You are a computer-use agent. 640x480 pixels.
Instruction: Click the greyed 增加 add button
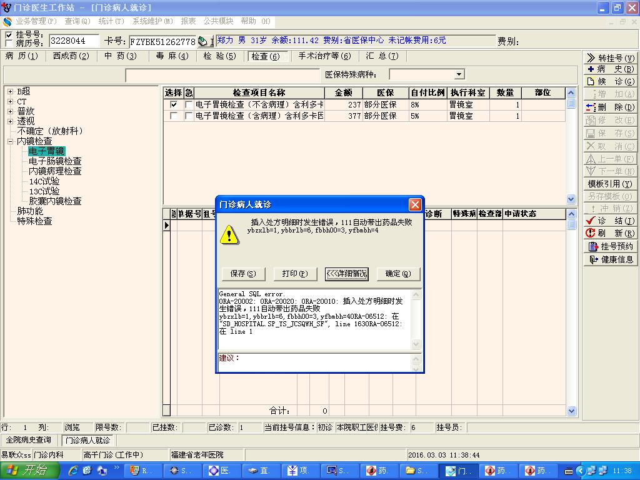[610, 94]
